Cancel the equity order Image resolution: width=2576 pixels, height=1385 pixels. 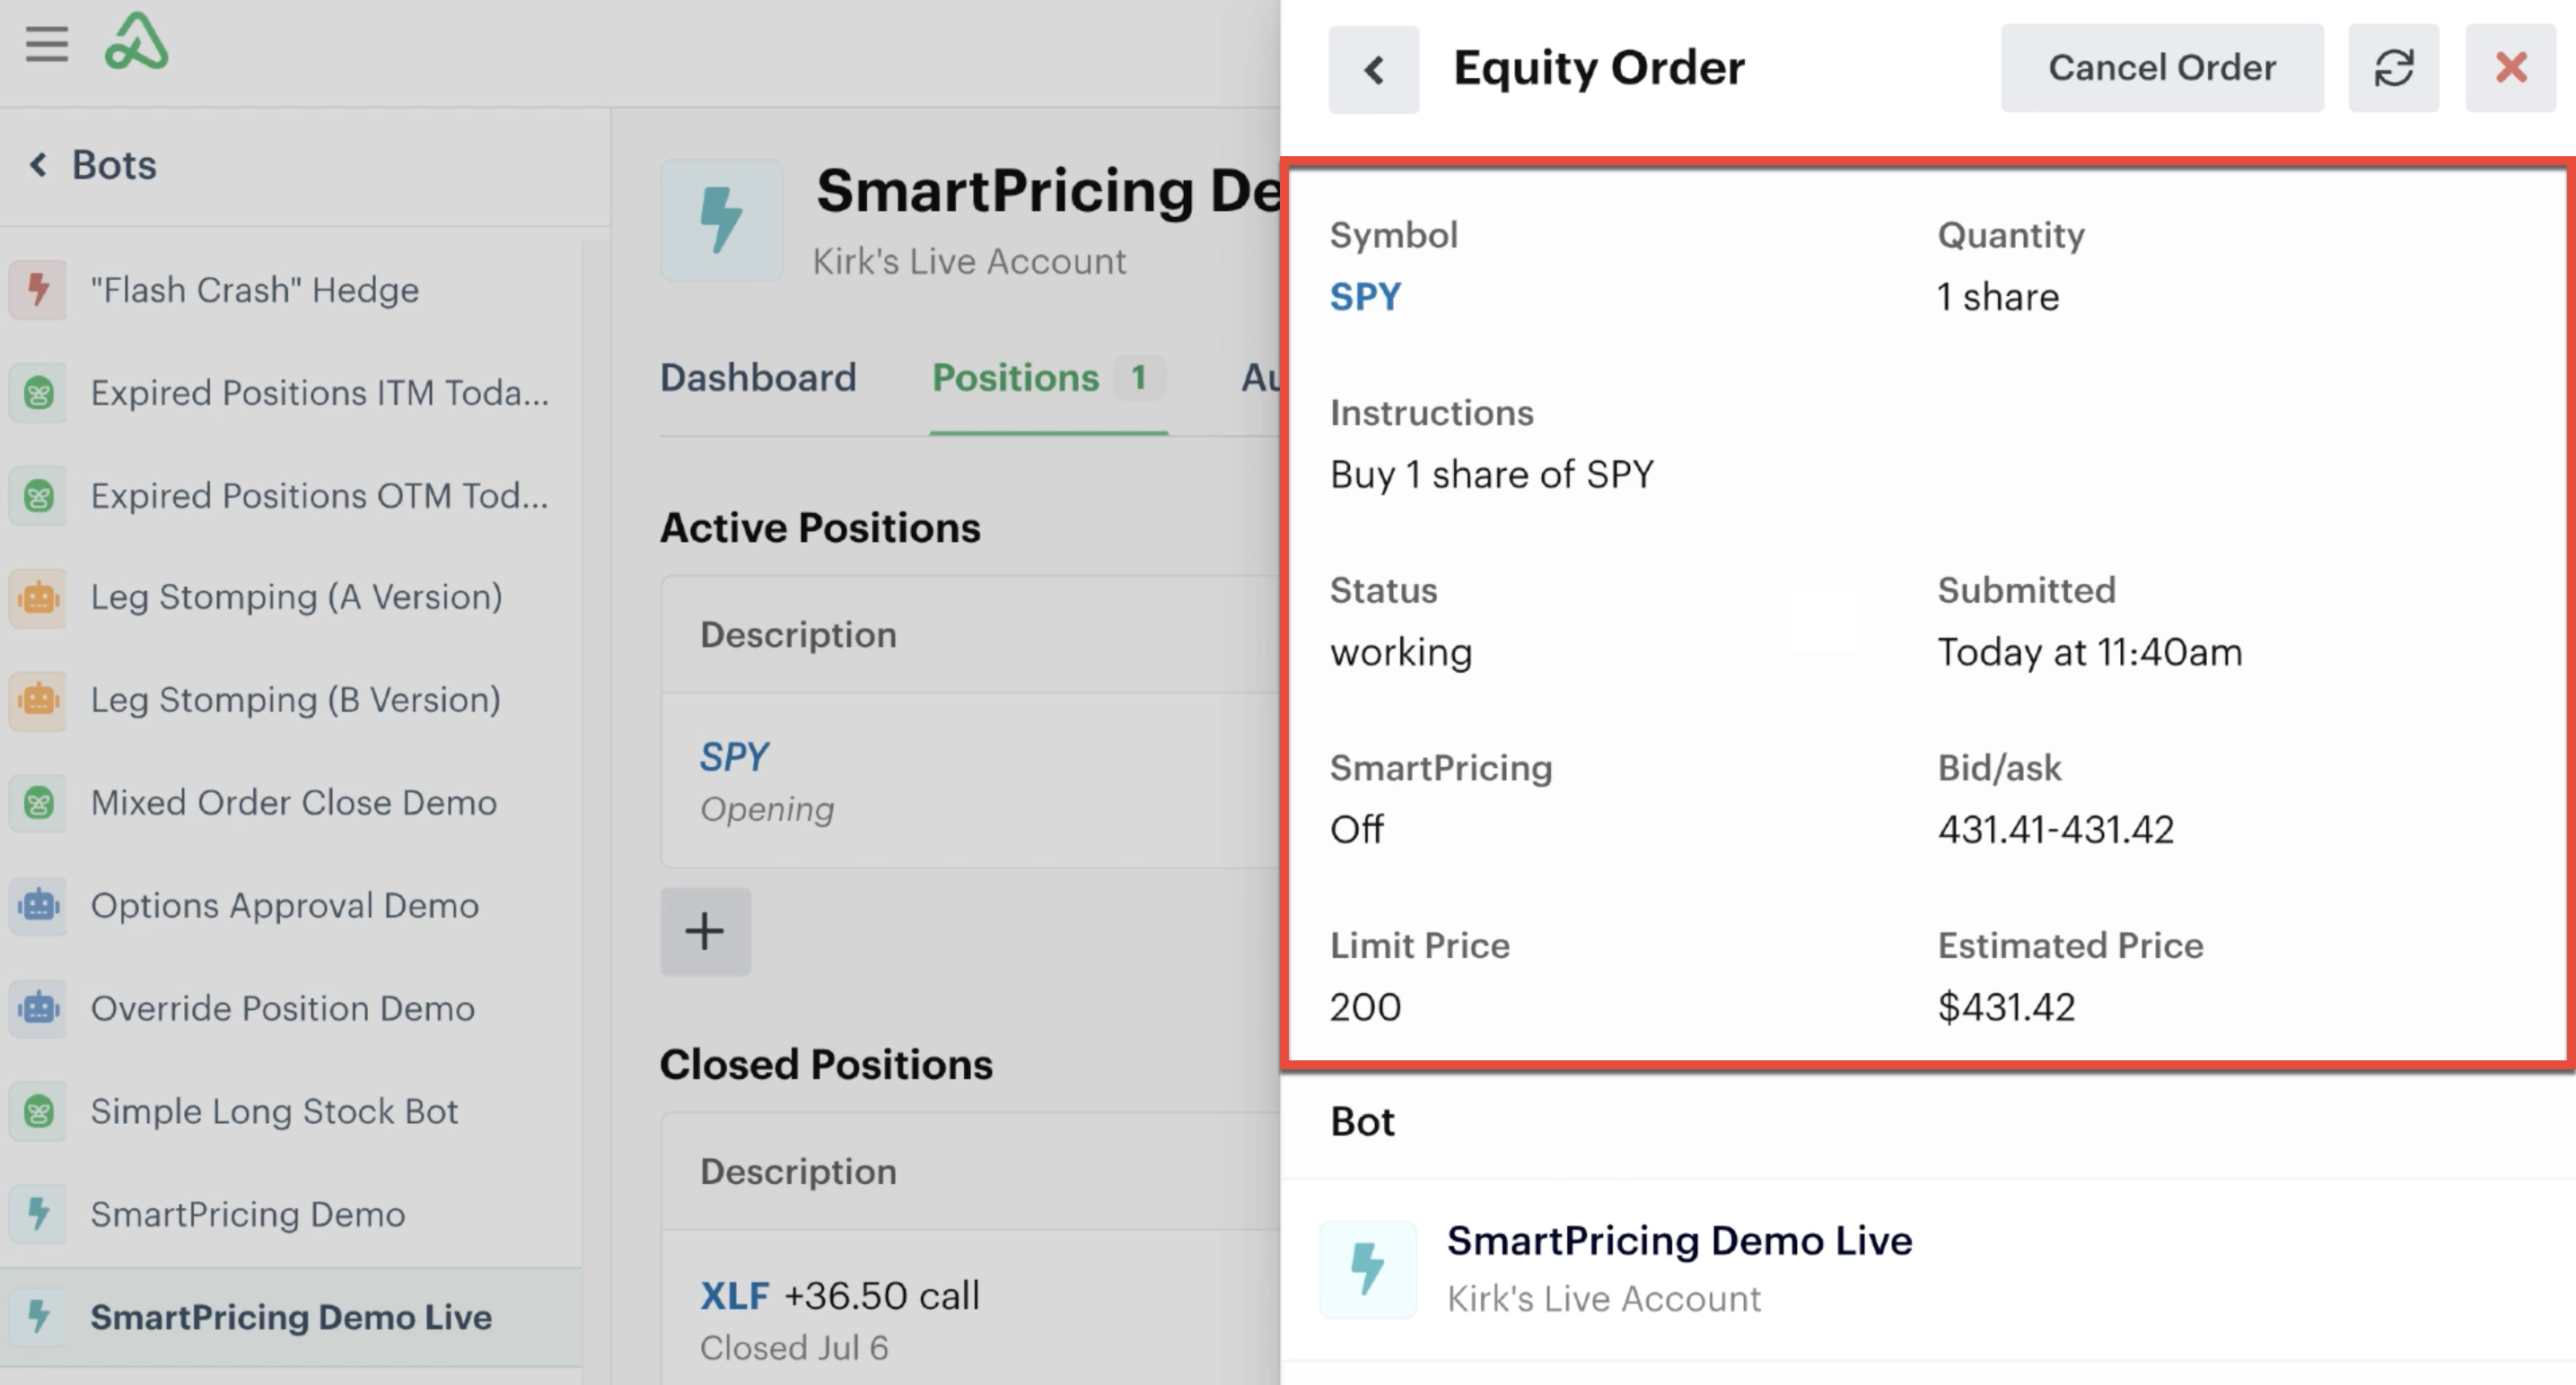coord(2161,68)
